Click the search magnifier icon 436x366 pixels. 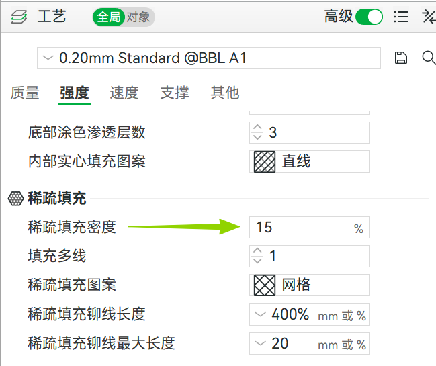click(x=428, y=58)
